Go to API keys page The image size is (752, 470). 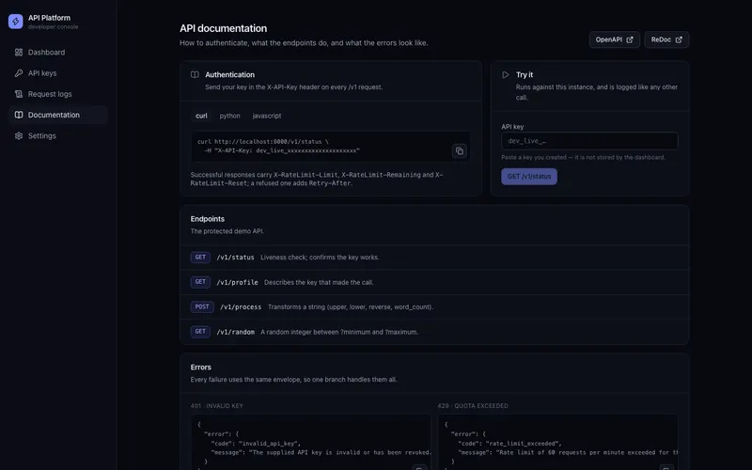pos(58,73)
